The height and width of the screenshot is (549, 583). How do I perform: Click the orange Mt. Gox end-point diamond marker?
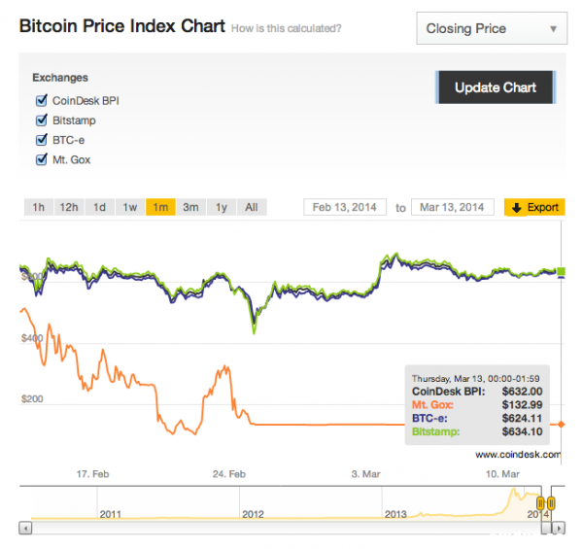coord(559,424)
